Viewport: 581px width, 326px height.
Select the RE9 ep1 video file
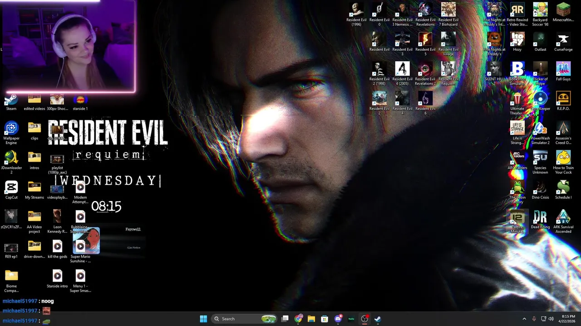(x=11, y=250)
